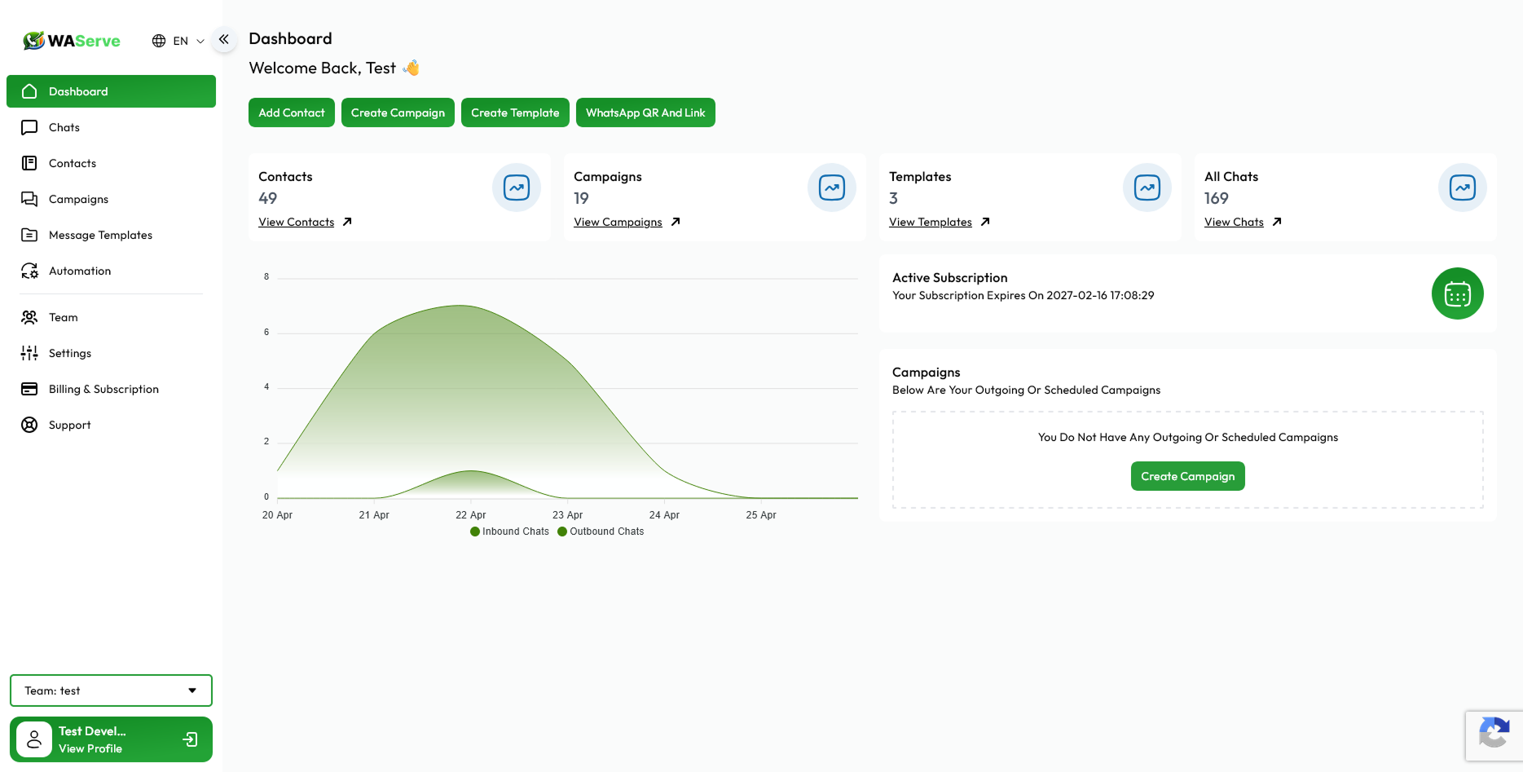
Task: Collapse the sidebar with double-chevron icon
Action: pos(224,39)
